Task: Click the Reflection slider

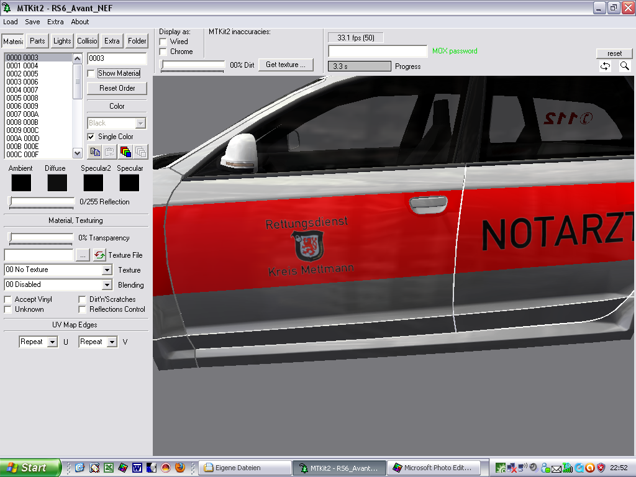Action: 42,202
